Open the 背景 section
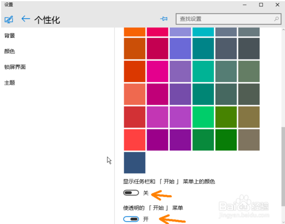The width and height of the screenshot is (285, 224). 10,36
